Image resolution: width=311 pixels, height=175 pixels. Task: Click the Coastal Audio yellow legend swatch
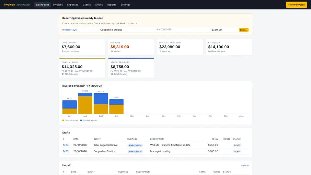tap(63, 121)
